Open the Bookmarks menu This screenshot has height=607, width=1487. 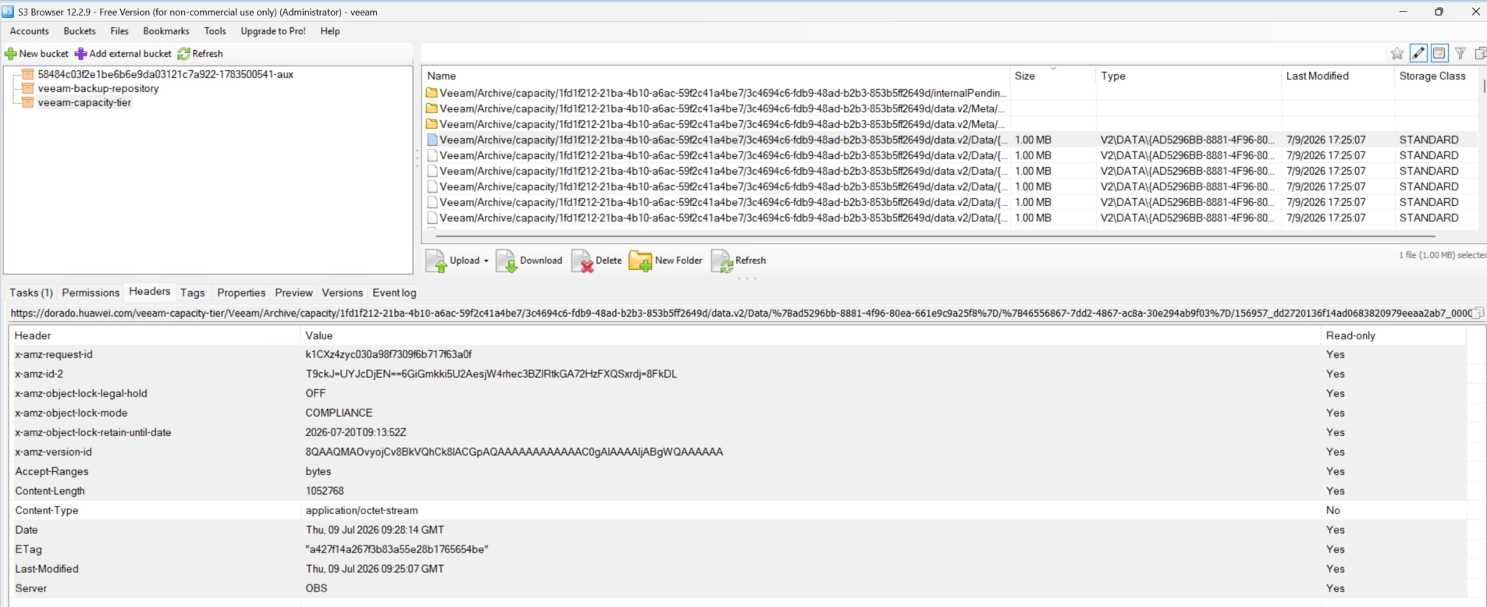click(x=166, y=31)
